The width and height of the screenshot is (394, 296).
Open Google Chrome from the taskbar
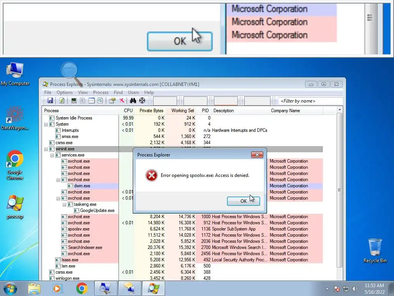(82, 288)
